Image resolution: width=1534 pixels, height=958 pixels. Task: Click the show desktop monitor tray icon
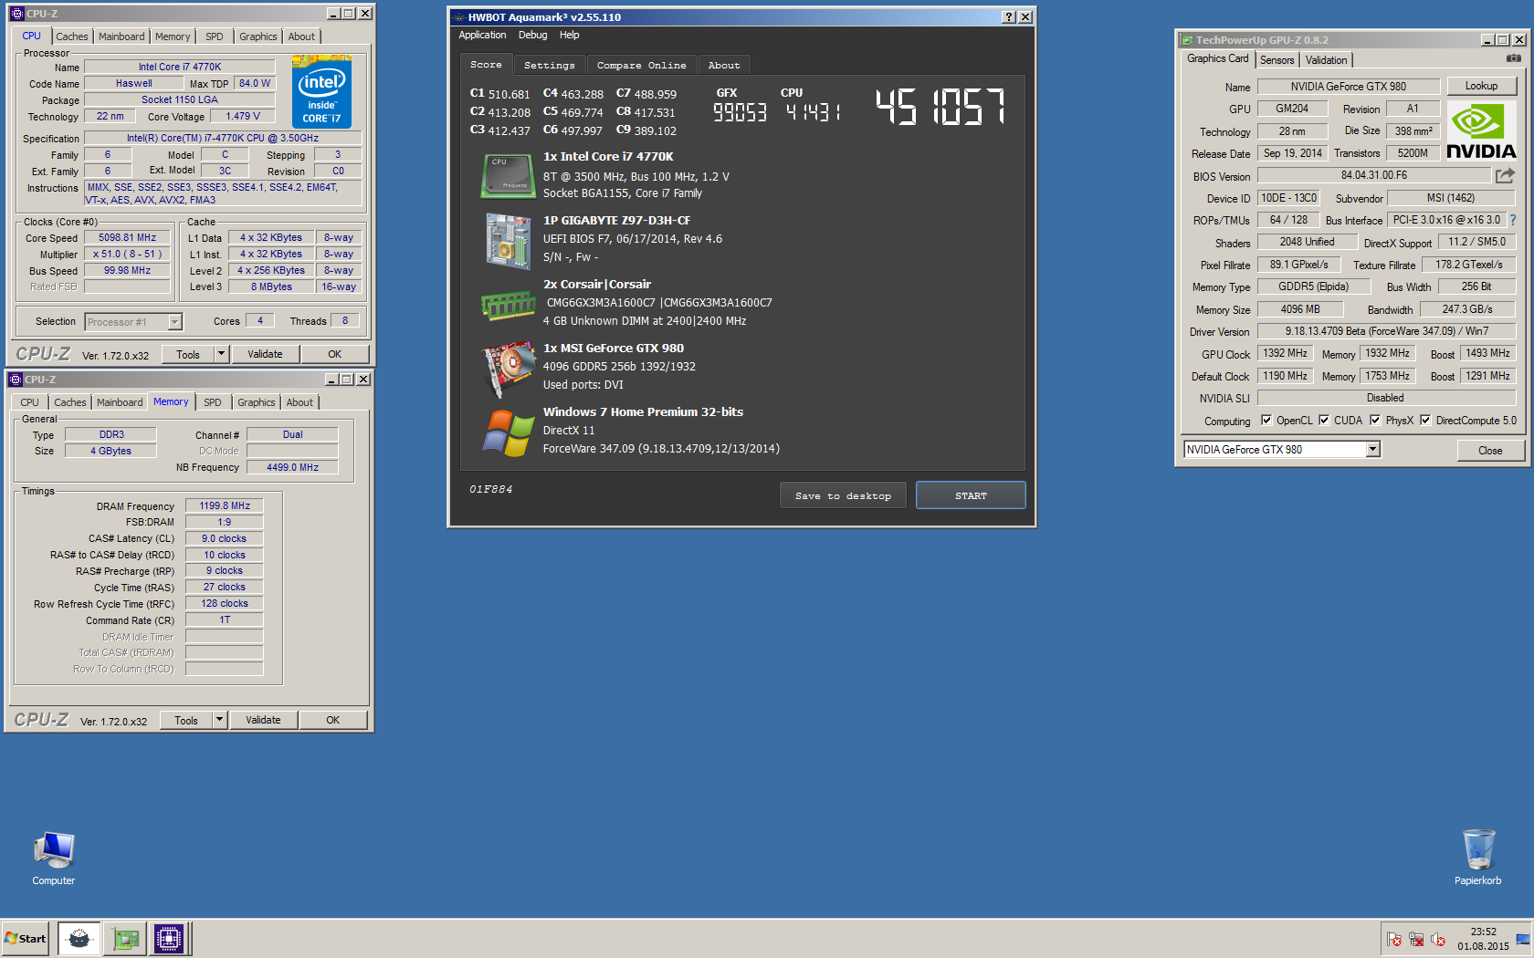tap(1523, 939)
